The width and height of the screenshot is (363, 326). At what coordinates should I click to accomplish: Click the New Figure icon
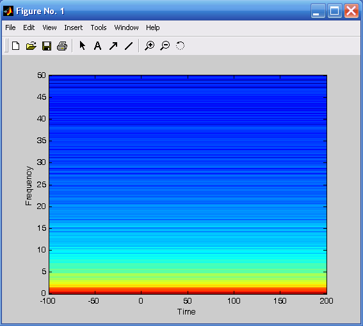[15, 46]
